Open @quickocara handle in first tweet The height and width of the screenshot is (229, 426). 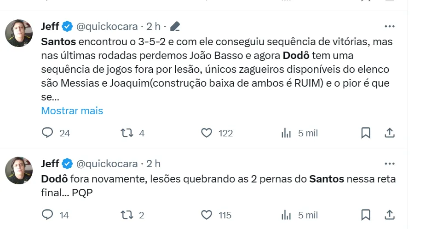(107, 26)
